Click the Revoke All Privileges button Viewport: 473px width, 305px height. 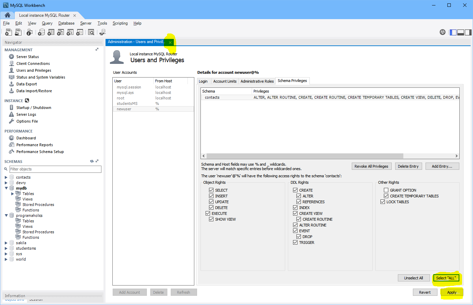[371, 166]
